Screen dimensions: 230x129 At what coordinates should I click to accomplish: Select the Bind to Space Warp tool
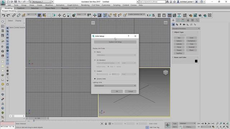(23, 15)
